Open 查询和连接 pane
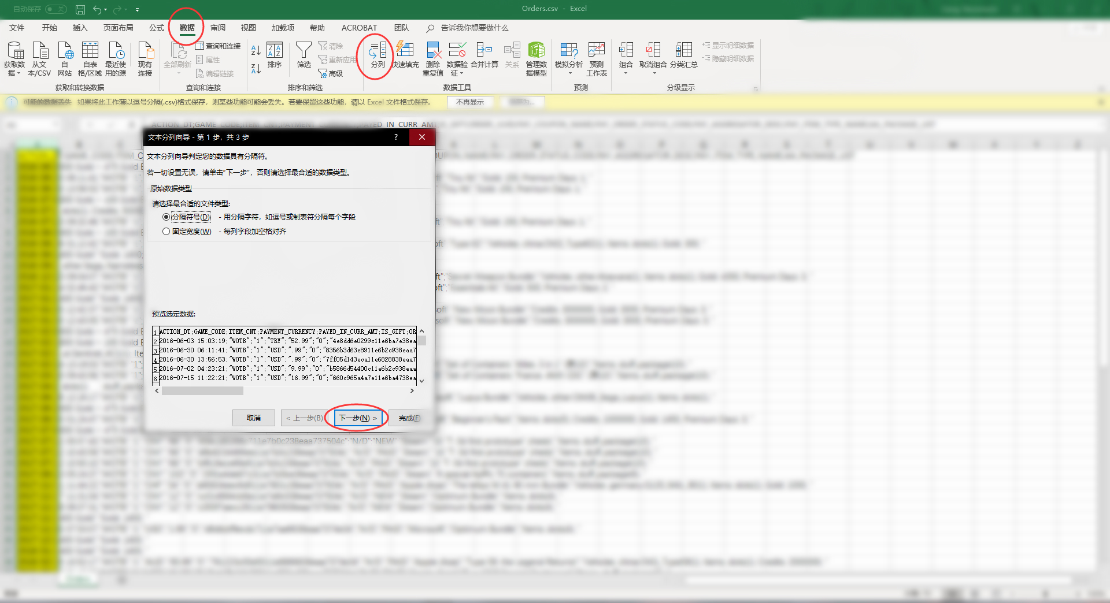The height and width of the screenshot is (603, 1110). (218, 46)
